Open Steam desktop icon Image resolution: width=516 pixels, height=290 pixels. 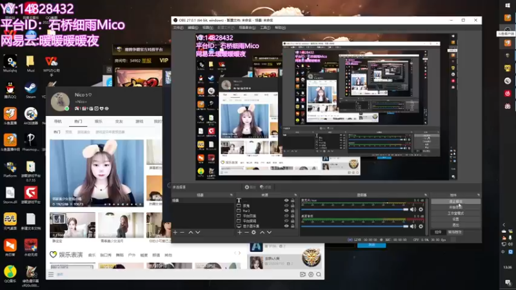coord(30,90)
